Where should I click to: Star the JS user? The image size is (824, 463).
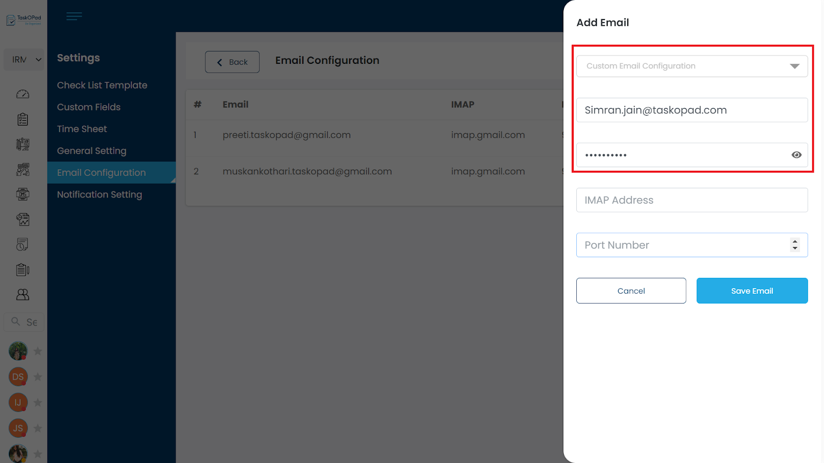[x=38, y=428]
